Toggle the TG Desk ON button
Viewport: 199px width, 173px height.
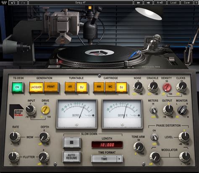coord(17,87)
